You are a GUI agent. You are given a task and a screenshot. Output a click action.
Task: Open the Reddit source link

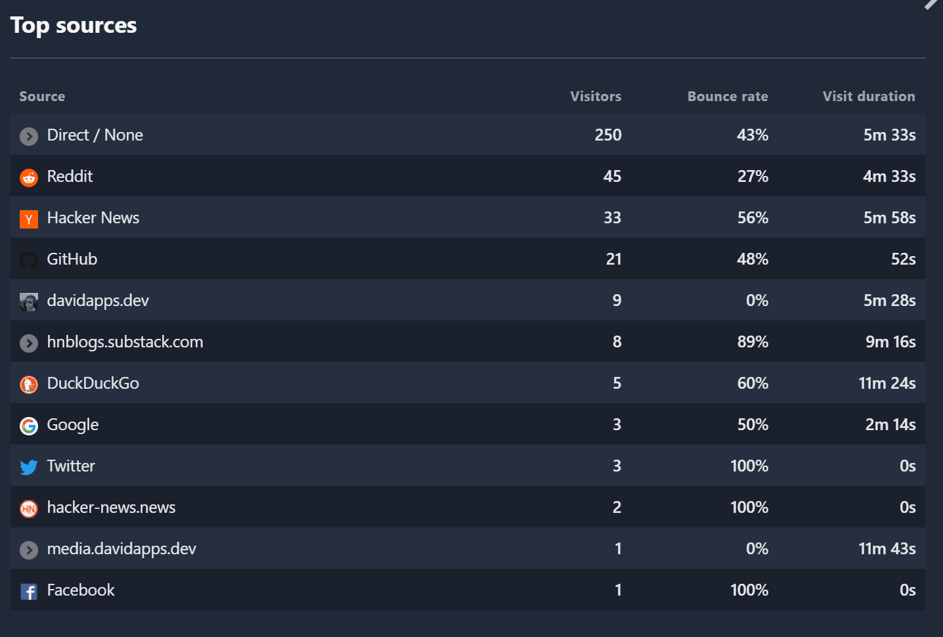point(70,177)
